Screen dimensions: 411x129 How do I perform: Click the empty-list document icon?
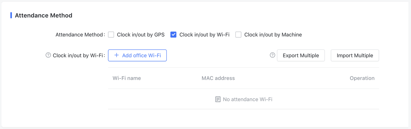pos(218,99)
